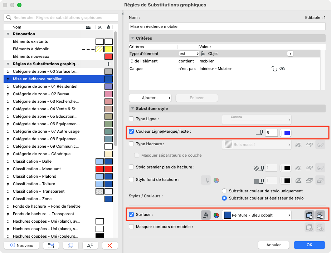Enable Stylo premier plan de hachure
This screenshot has width=331, height=253.
pyautogui.click(x=131, y=167)
